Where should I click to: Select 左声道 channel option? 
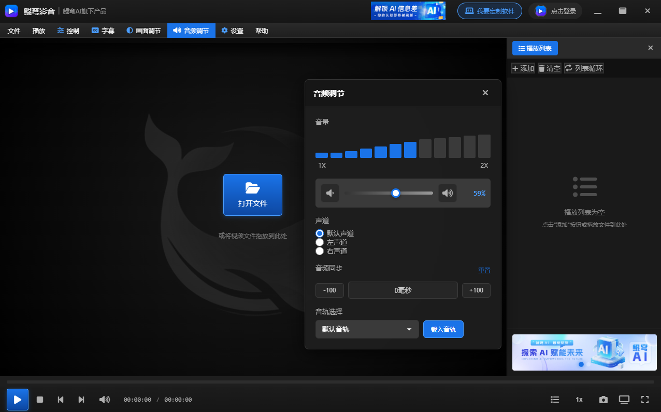(320, 242)
